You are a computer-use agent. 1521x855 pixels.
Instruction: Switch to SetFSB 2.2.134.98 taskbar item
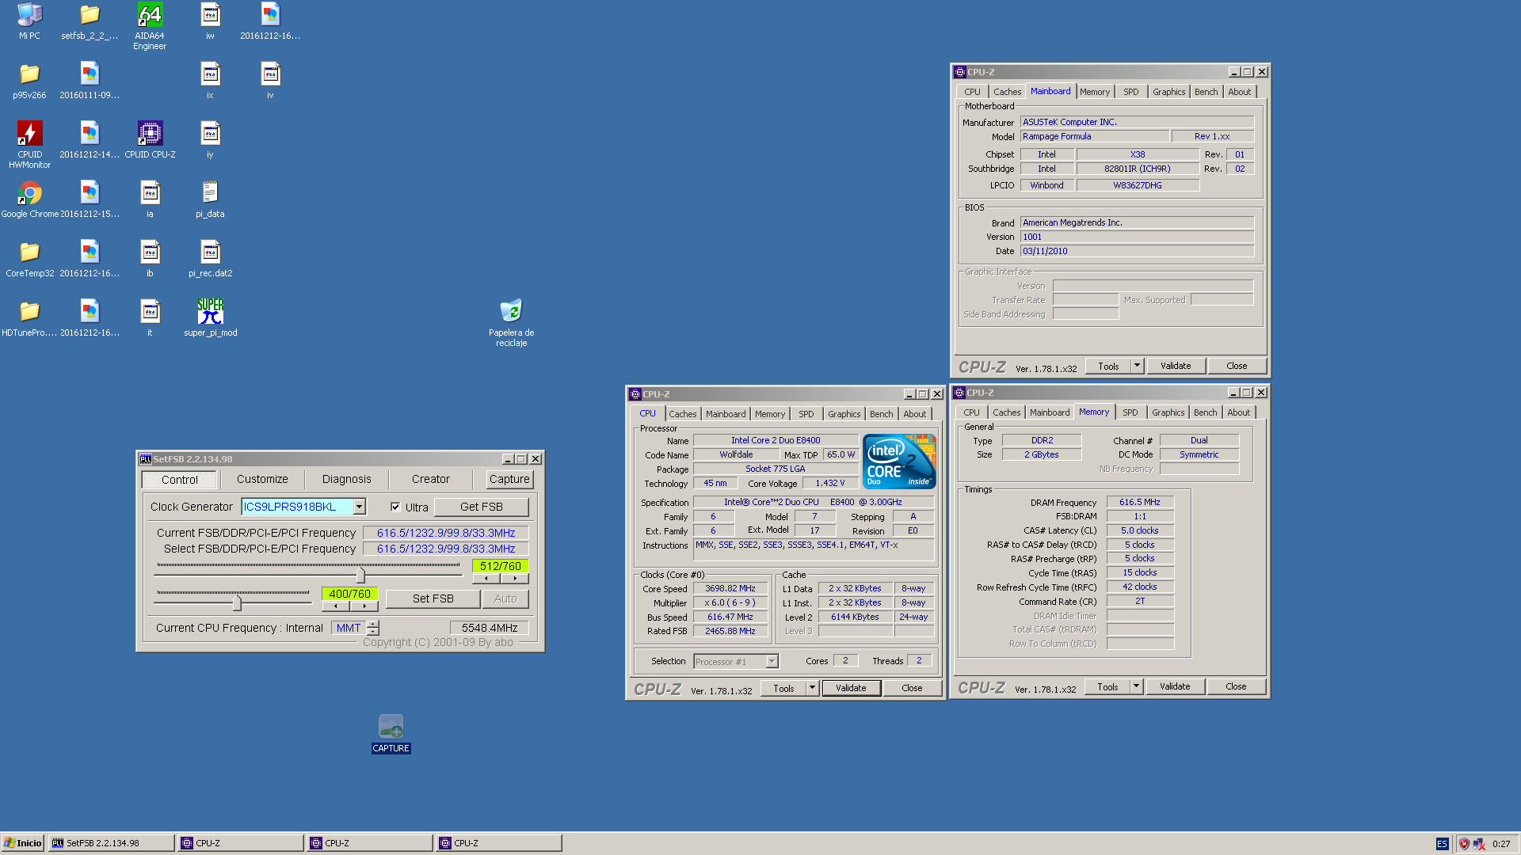[112, 843]
